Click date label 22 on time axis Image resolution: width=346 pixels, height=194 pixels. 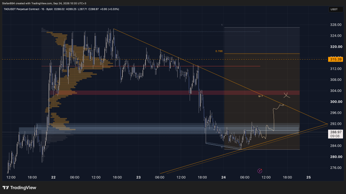(x=53, y=177)
